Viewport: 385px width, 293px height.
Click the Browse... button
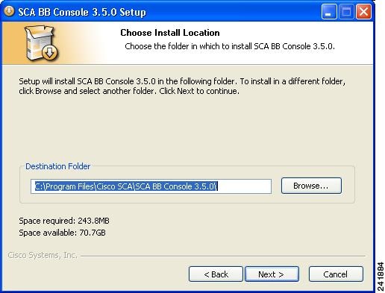point(311,186)
